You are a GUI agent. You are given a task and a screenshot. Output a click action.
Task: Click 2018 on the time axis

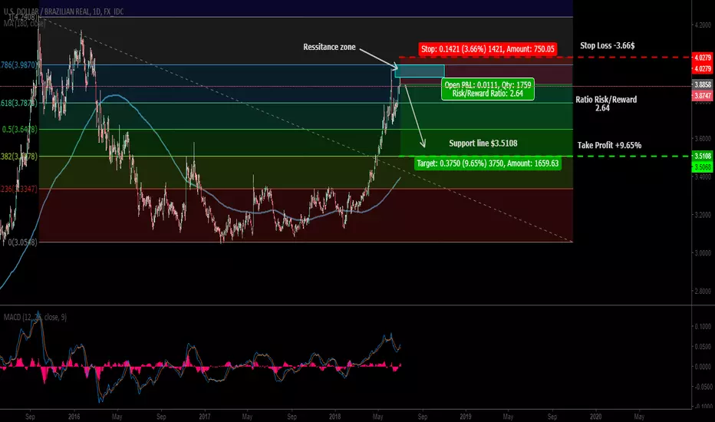334,417
